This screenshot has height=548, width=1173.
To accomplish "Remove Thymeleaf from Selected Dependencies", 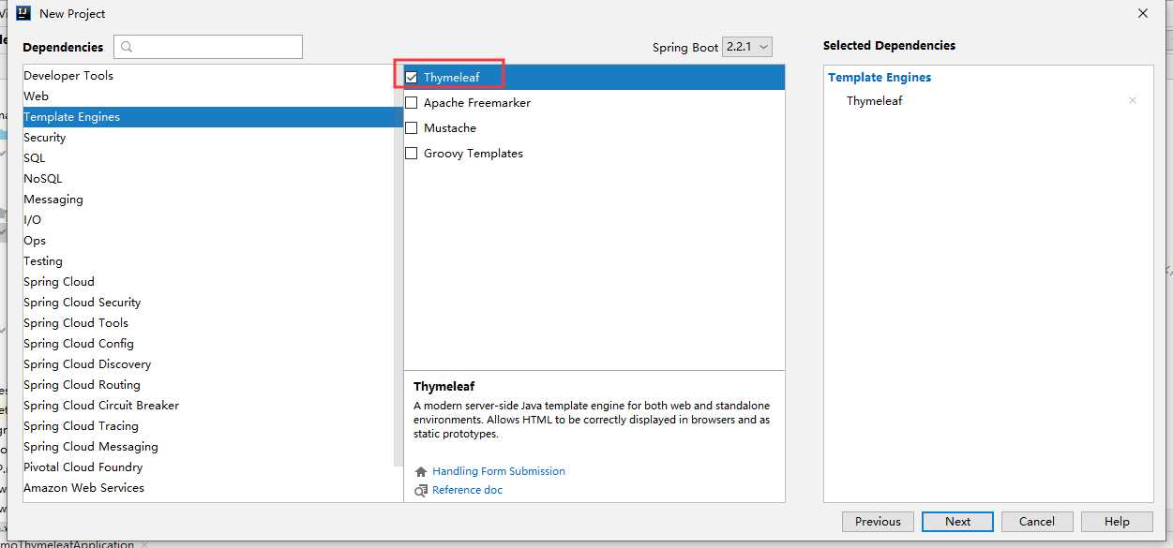I will (x=1133, y=101).
